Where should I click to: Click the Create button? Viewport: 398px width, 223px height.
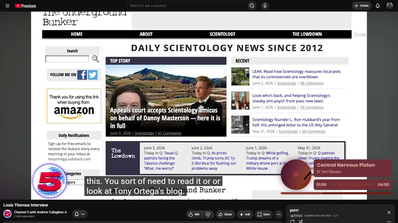pyautogui.click(x=361, y=6)
